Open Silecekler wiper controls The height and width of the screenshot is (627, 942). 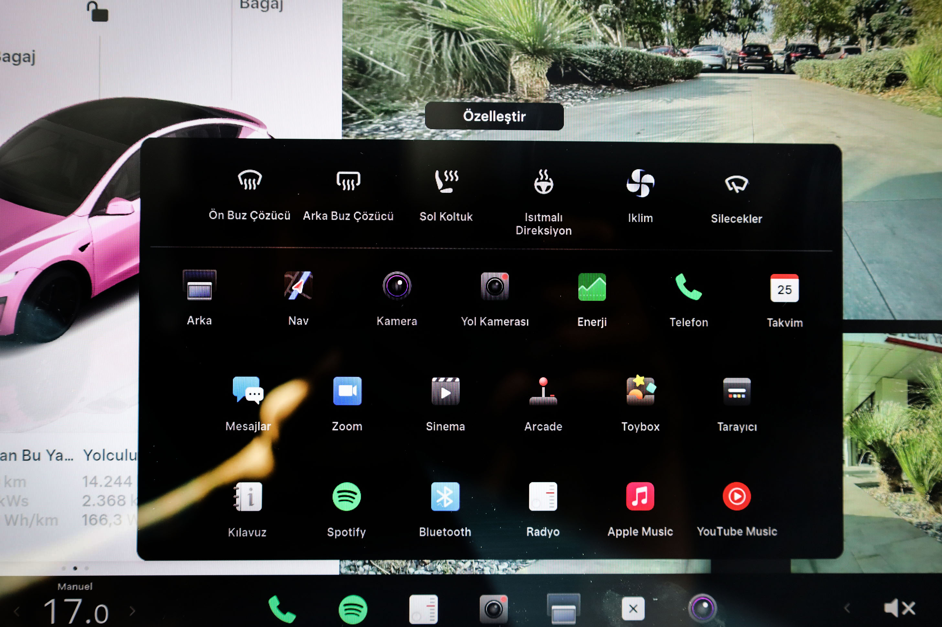click(x=736, y=184)
